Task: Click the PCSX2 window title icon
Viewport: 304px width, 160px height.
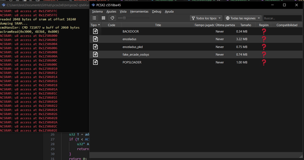Action: pyautogui.click(x=93, y=5)
